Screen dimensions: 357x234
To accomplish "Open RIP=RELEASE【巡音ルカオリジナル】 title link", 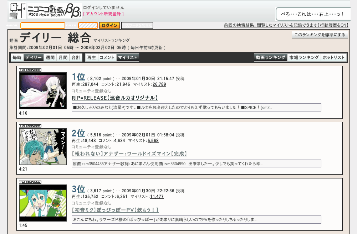I will (x=115, y=98).
